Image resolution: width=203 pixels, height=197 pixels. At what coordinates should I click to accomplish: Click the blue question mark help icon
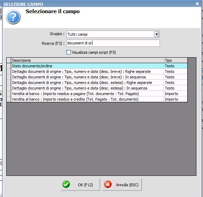(13, 17)
